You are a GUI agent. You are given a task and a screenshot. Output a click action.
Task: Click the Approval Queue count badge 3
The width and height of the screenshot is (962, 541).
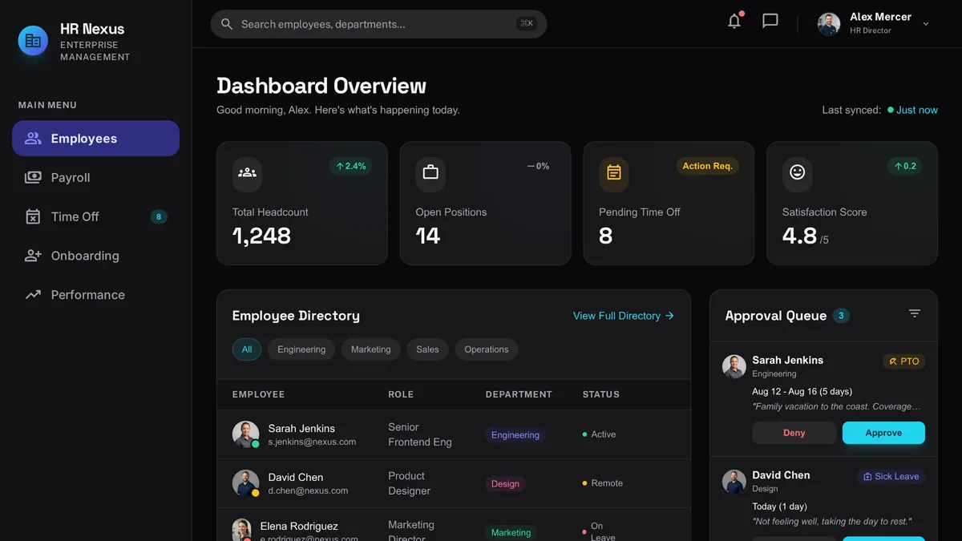pyautogui.click(x=841, y=316)
